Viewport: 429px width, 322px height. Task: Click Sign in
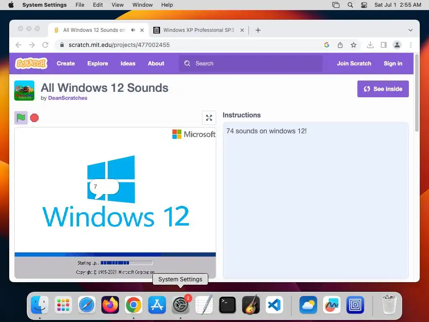tap(393, 63)
